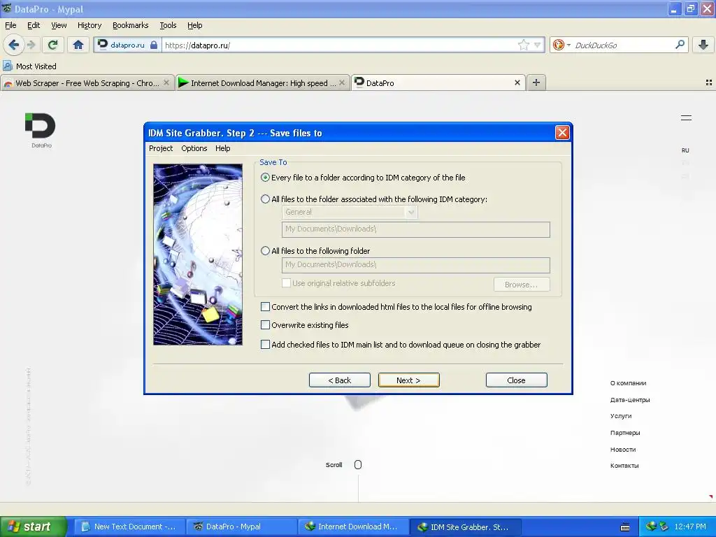
Task: Open a new tab with plus button
Action: click(x=536, y=83)
